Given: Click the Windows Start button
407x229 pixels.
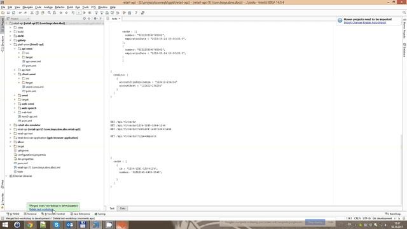Looking at the screenshot, I should [5, 225].
